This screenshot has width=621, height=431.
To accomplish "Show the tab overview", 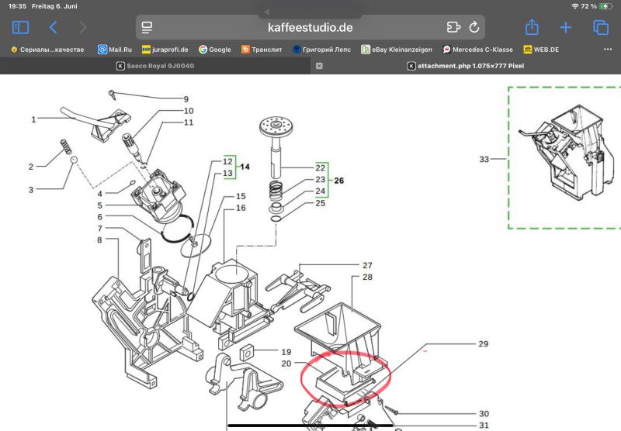I will coord(600,28).
